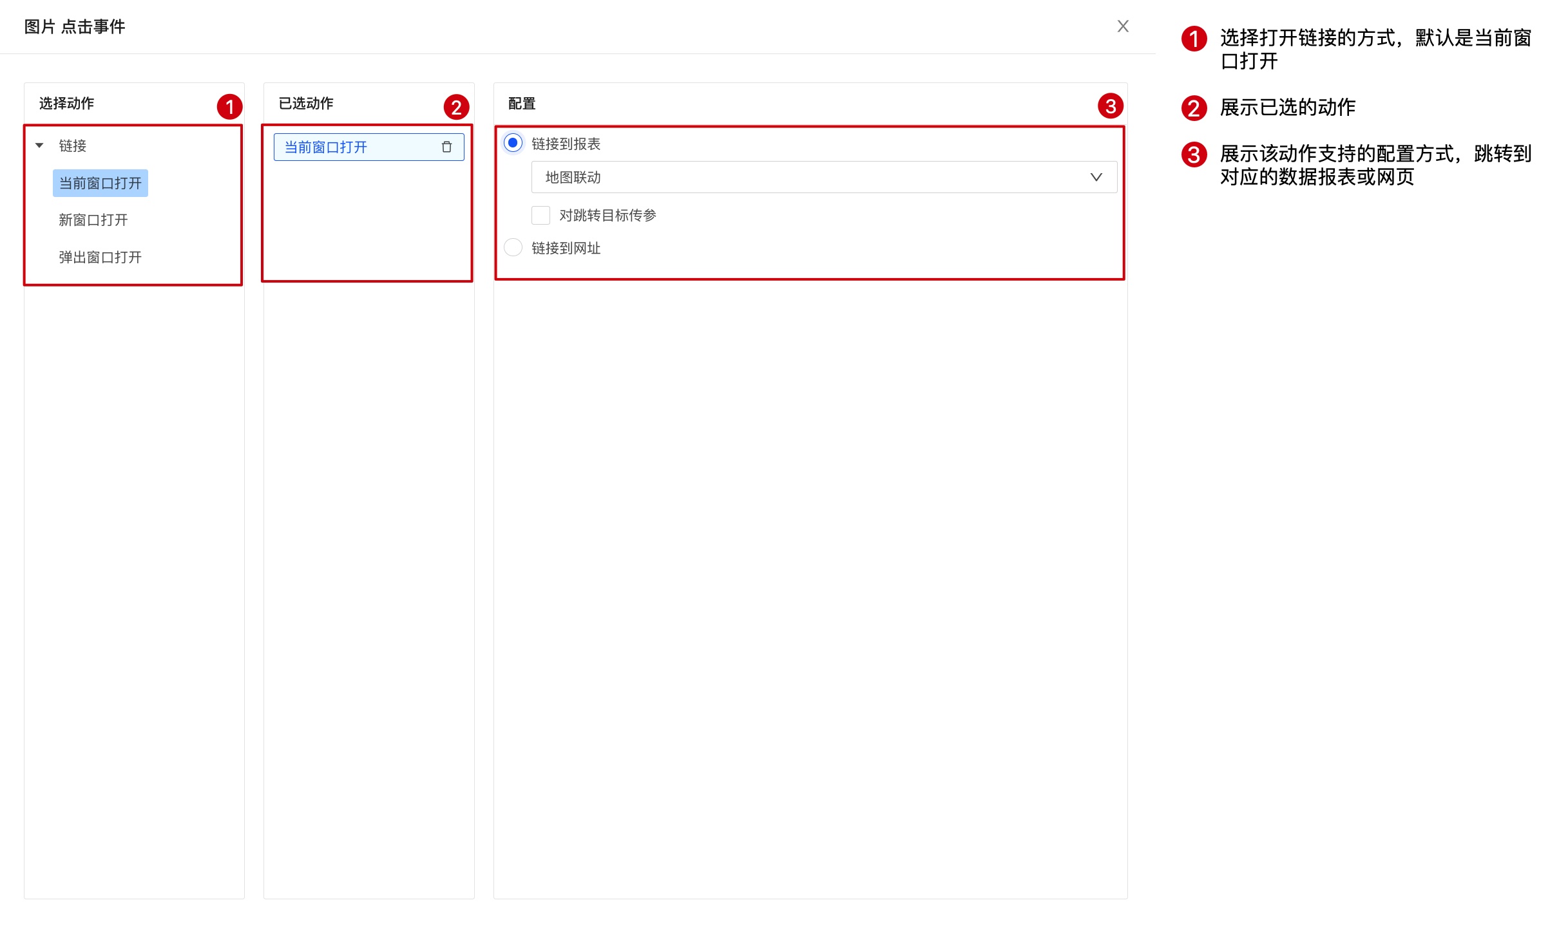Choose 新窗口打开 action
The image size is (1568, 927).
[93, 220]
